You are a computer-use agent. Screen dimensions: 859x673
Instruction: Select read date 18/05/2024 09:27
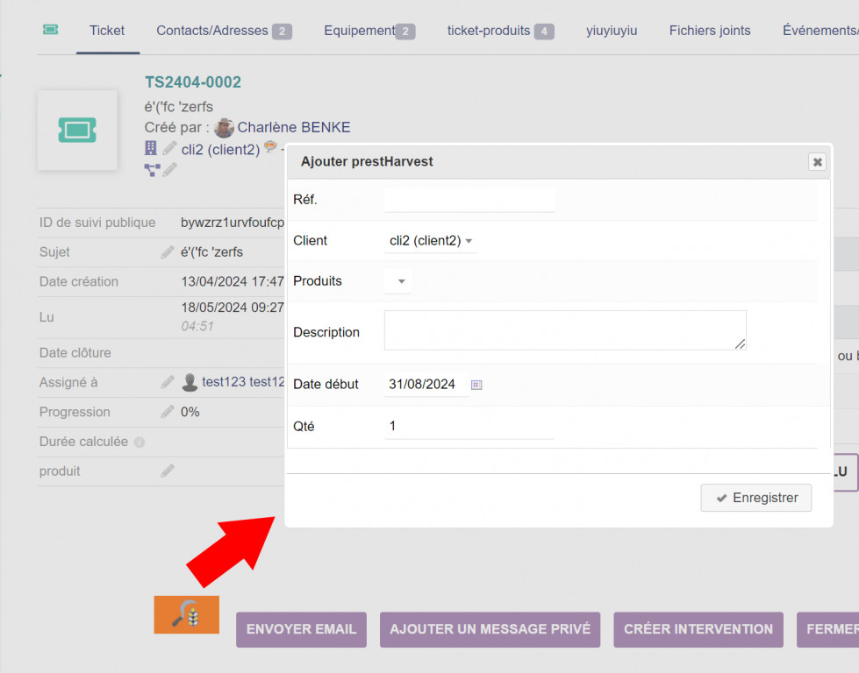click(x=233, y=308)
